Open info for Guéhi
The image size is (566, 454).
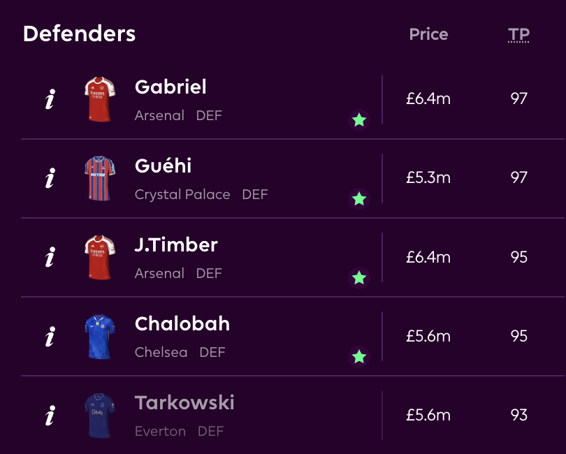point(50,179)
